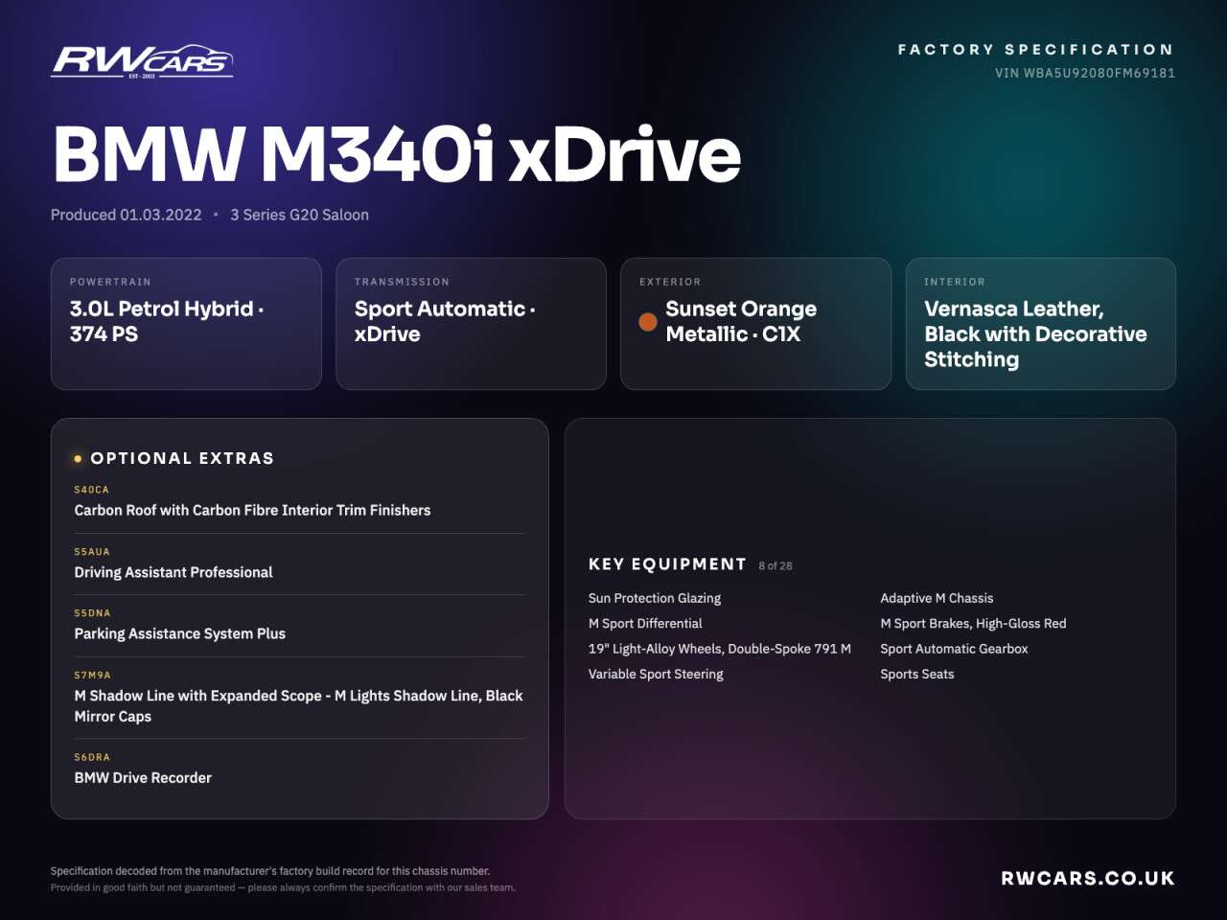The height and width of the screenshot is (920, 1227).
Task: Select Variable Sport Steering
Action: tap(656, 674)
